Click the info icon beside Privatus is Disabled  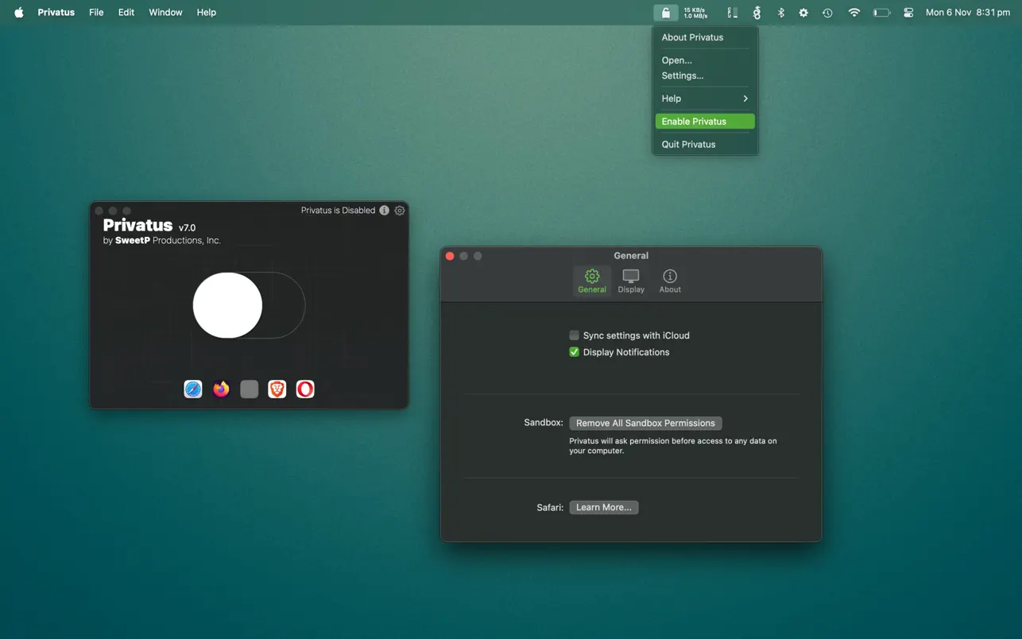[385, 211]
